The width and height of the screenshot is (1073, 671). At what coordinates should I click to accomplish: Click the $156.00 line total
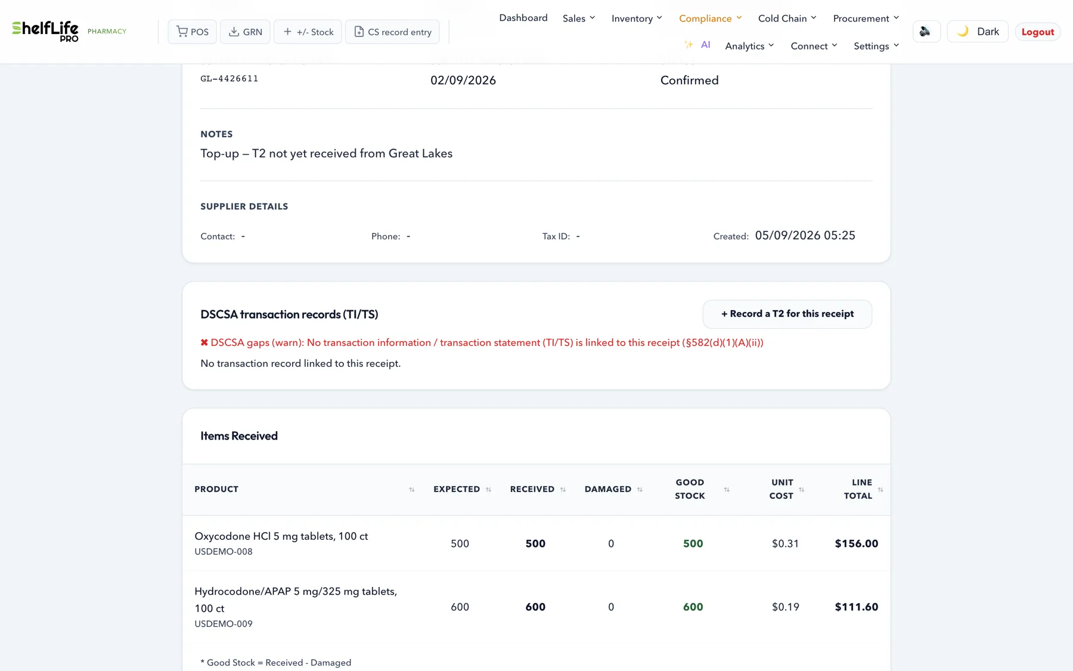point(857,543)
